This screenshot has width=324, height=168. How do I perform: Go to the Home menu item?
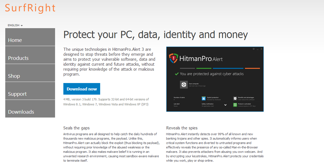[x=30, y=37]
